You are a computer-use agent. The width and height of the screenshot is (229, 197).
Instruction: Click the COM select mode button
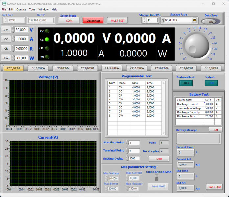tap(69, 21)
